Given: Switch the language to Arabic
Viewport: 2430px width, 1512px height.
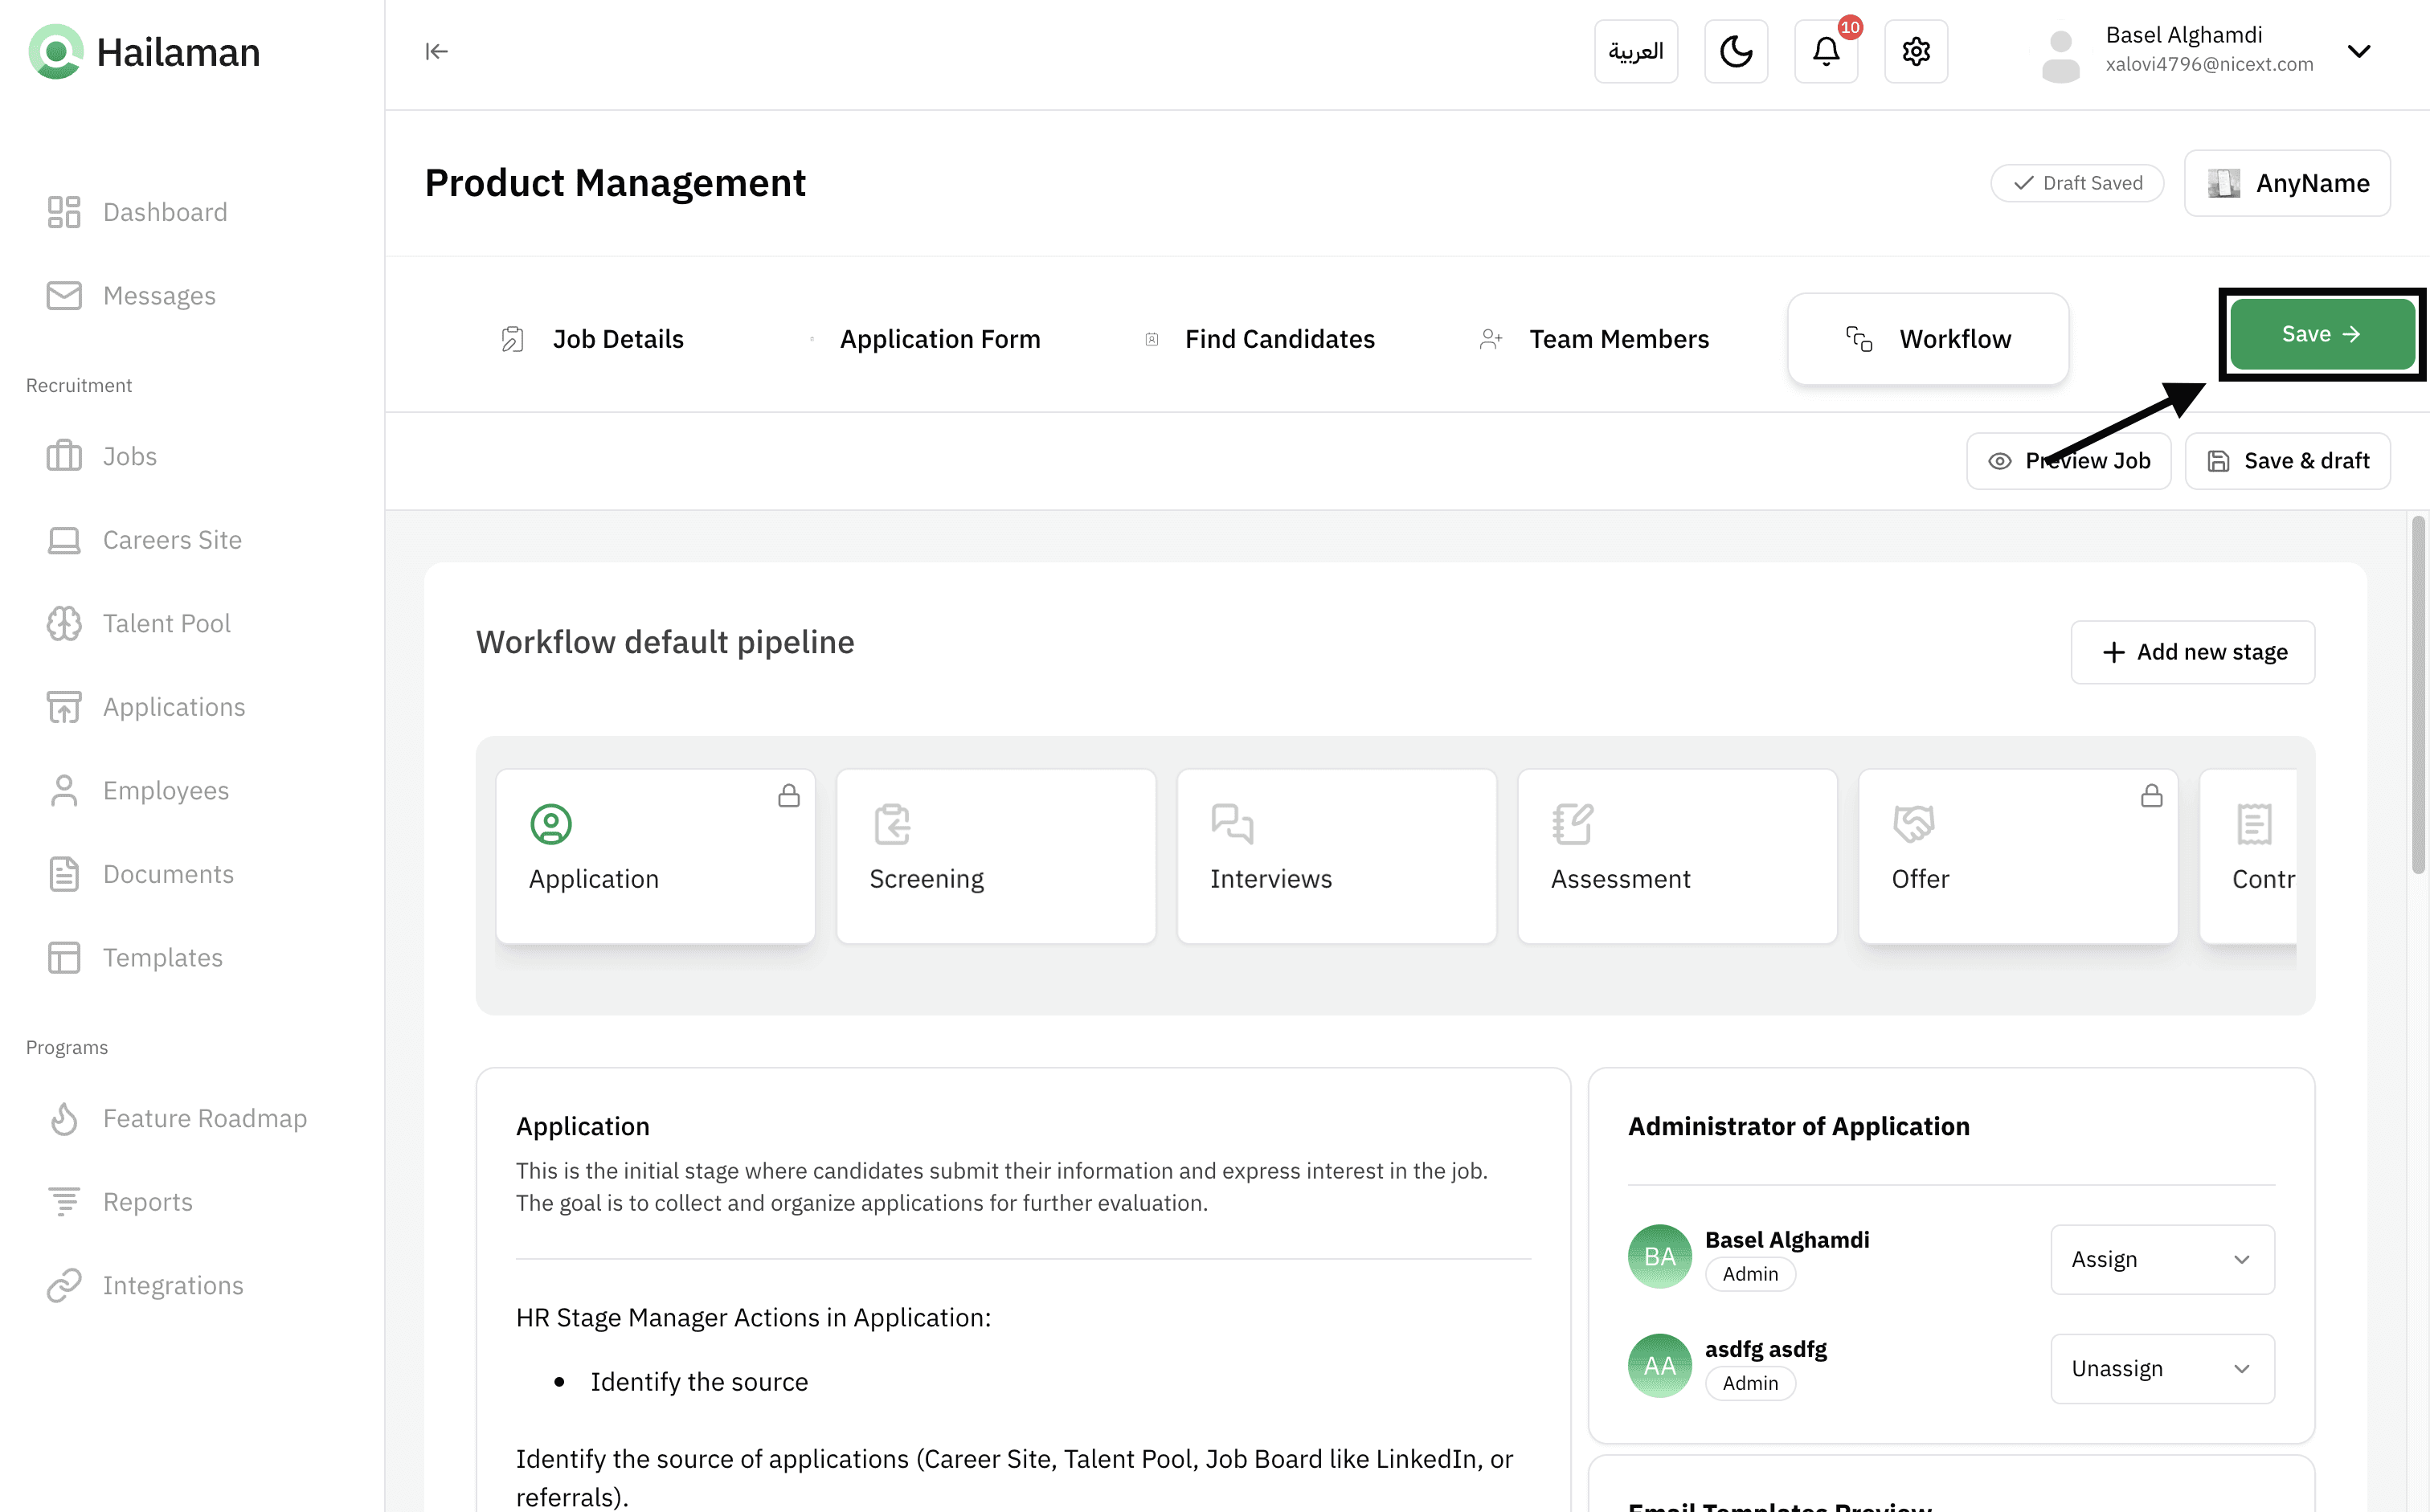Looking at the screenshot, I should (x=1636, y=51).
